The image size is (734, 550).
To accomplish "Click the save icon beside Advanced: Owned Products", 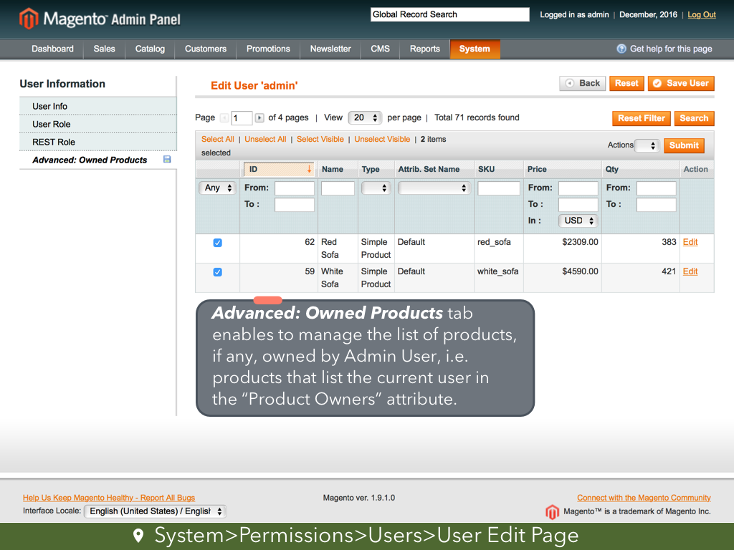I will [x=167, y=160].
